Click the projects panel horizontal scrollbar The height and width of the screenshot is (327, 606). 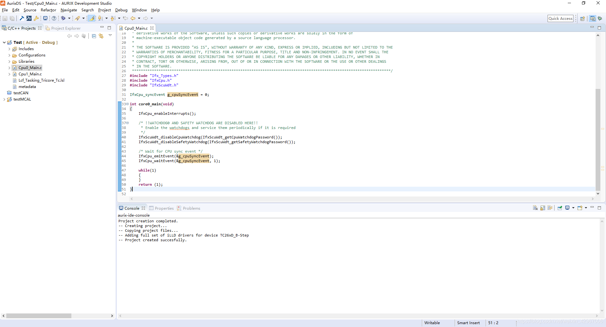coord(39,316)
